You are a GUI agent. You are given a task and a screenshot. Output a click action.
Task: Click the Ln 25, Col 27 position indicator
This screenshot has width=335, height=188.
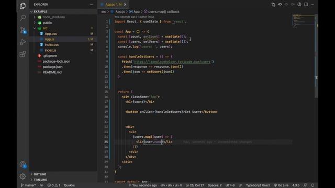195,185
